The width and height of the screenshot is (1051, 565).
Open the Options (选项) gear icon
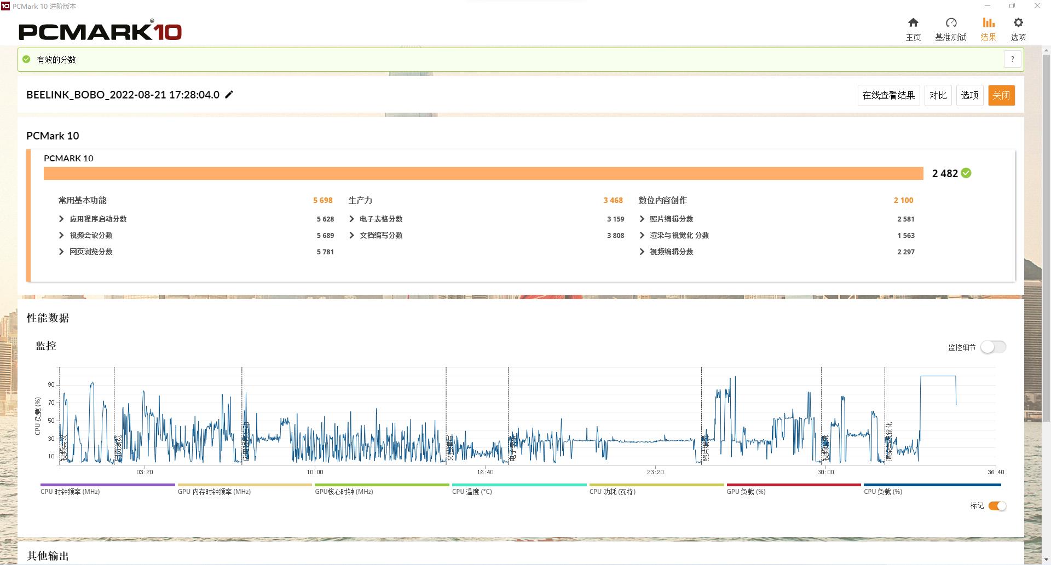pyautogui.click(x=1018, y=23)
